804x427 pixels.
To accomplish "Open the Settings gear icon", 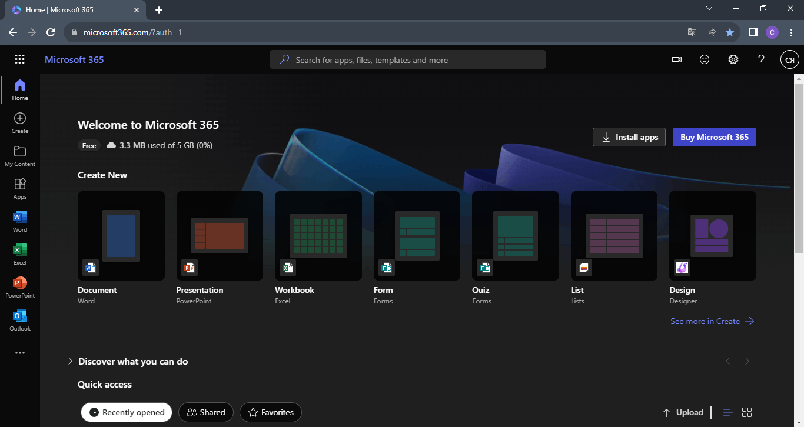I will 733,59.
